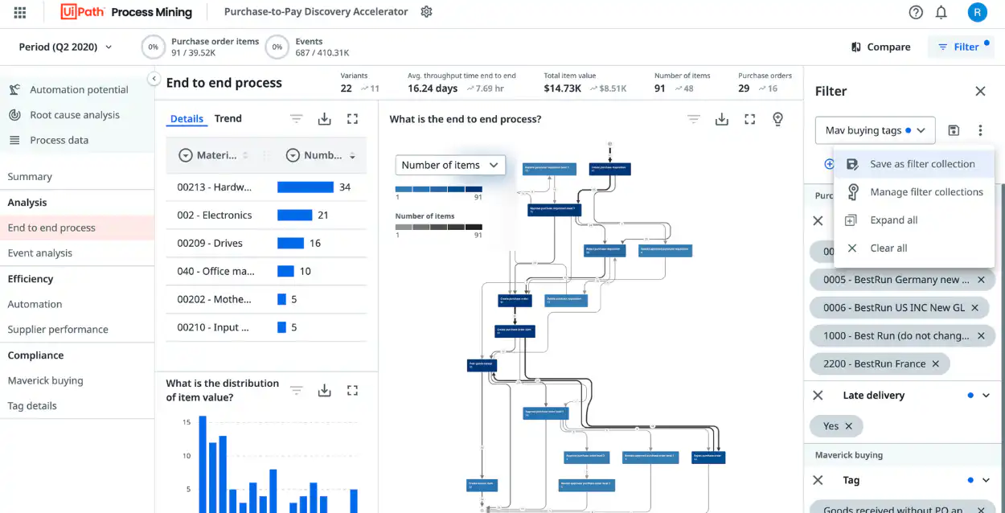This screenshot has width=1005, height=513.
Task: Remove the Tag filter
Action: 818,481
